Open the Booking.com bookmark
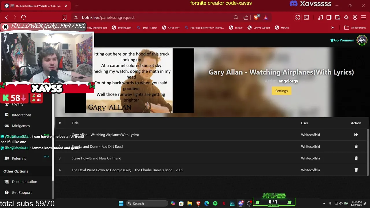The height and width of the screenshot is (208, 370). (121, 28)
